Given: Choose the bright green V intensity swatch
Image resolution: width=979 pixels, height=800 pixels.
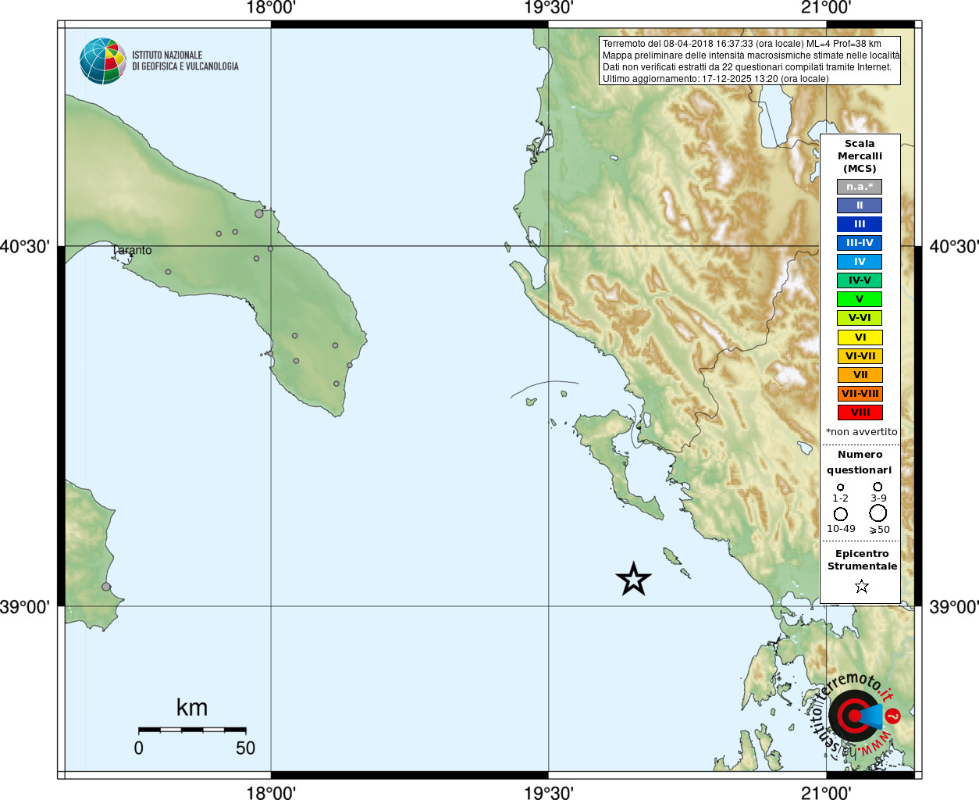Looking at the screenshot, I should pos(860,299).
